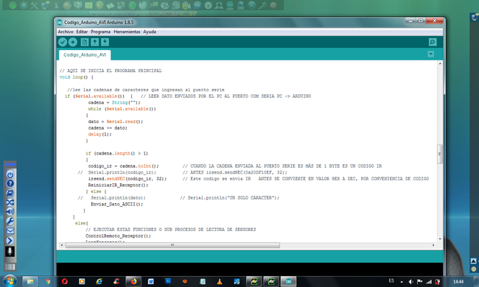Click the editor scroll-up arrow
479x287 pixels.
point(440,63)
